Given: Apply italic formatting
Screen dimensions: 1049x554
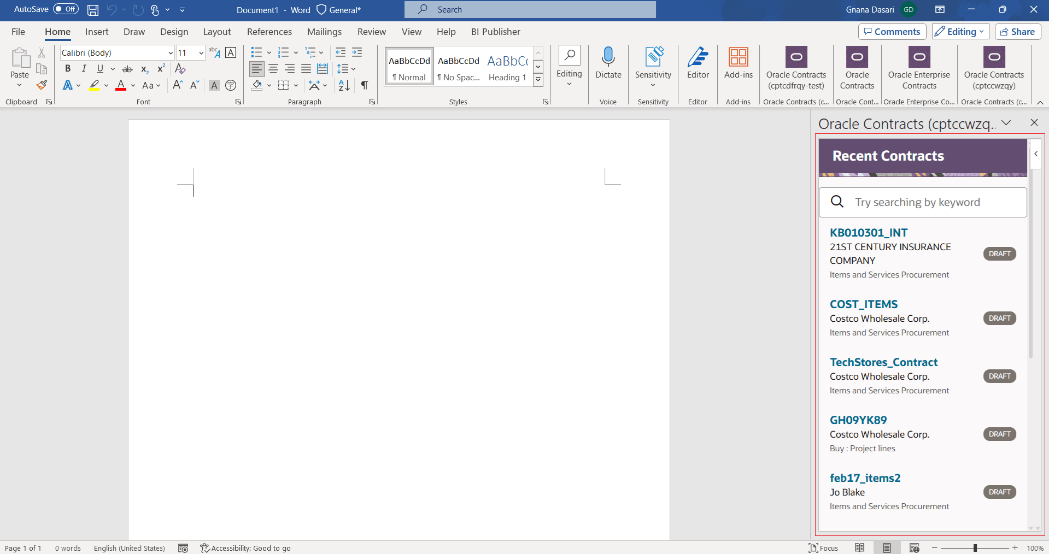Looking at the screenshot, I should (x=83, y=69).
